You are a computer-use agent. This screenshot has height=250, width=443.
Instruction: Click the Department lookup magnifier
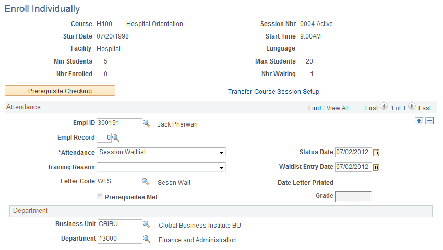click(x=147, y=239)
